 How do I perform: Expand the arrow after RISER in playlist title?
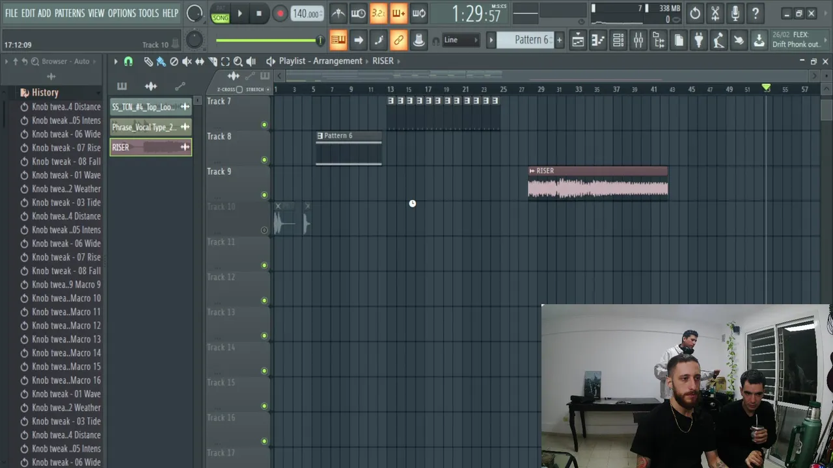(398, 61)
